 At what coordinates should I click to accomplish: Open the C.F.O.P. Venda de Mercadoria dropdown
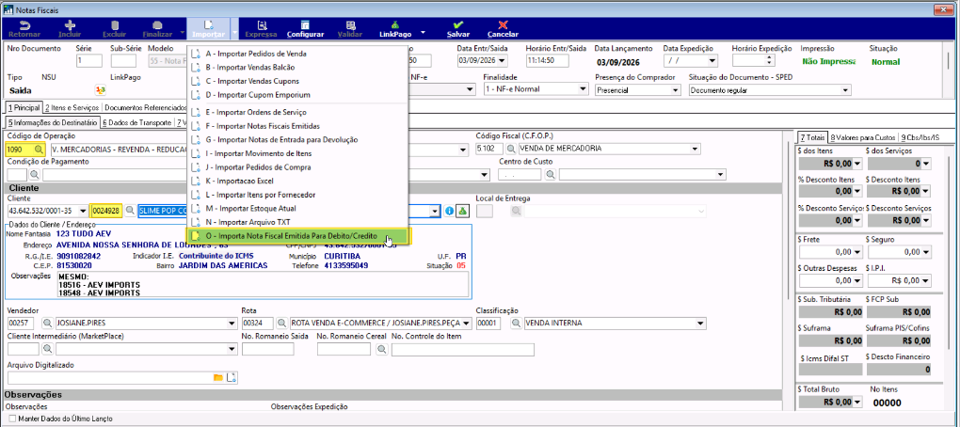coord(695,150)
